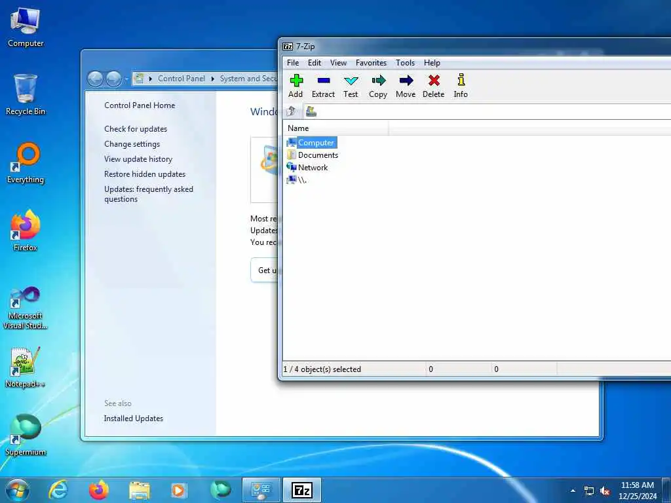This screenshot has width=671, height=503.
Task: Open Windows Explorer from the taskbar
Action: click(x=140, y=491)
